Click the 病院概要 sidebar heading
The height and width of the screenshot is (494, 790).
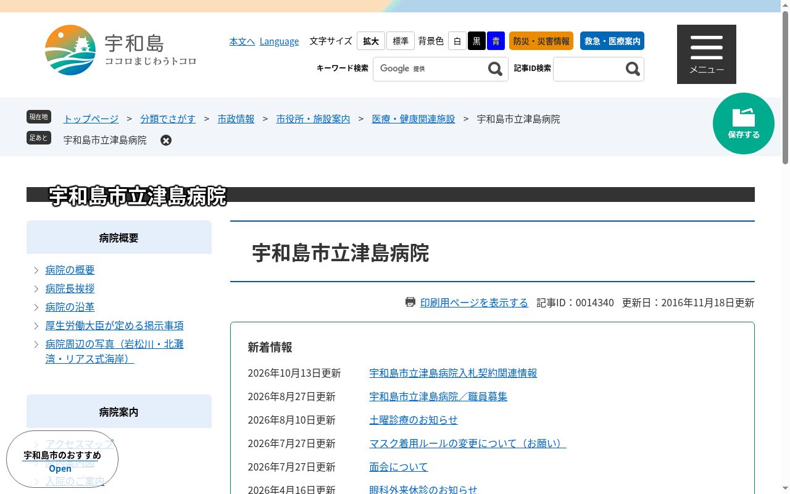[x=119, y=238]
